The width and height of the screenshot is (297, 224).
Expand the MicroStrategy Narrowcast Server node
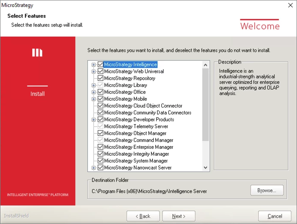pos(93,168)
